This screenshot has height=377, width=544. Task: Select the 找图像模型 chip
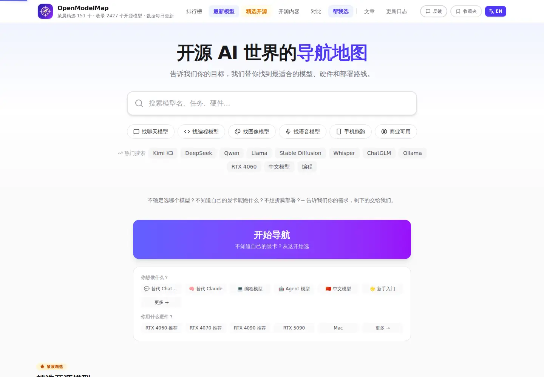(252, 132)
